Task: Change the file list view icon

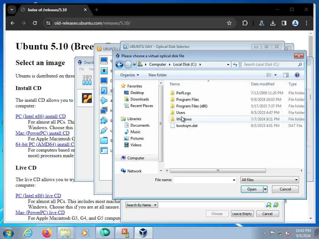Action: coord(269,75)
